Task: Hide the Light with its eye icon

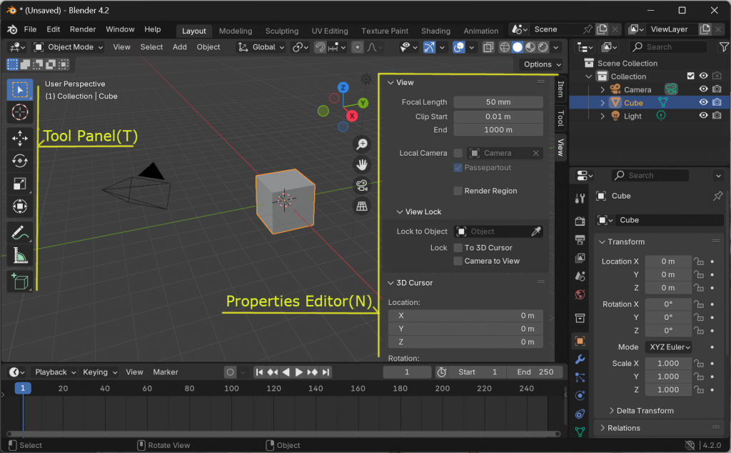Action: pos(703,115)
